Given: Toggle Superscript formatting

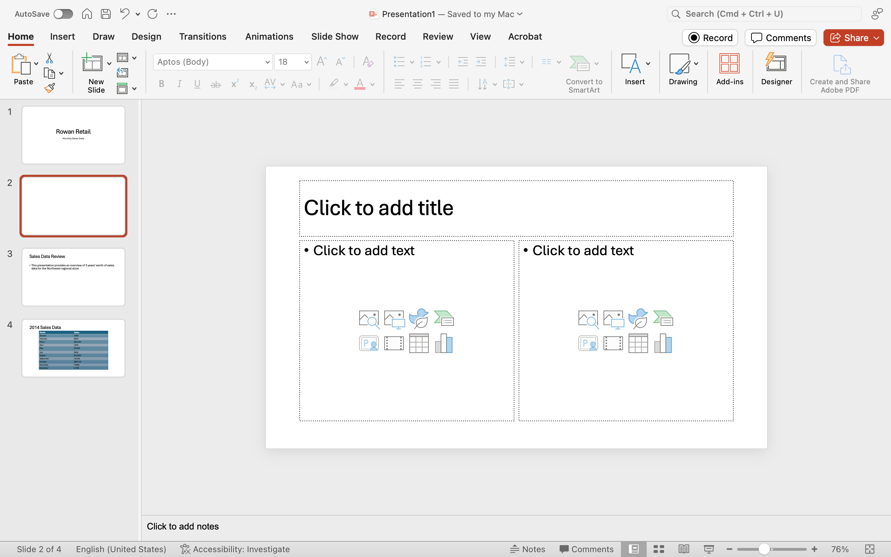Looking at the screenshot, I should coord(235,84).
